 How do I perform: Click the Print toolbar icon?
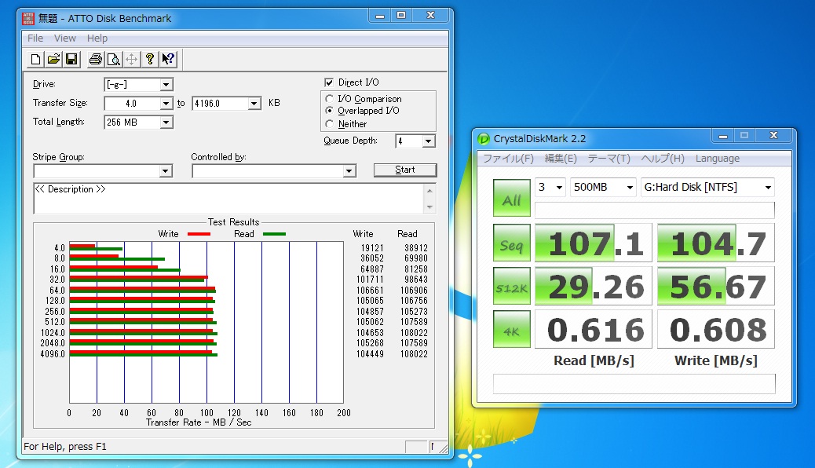tap(95, 59)
